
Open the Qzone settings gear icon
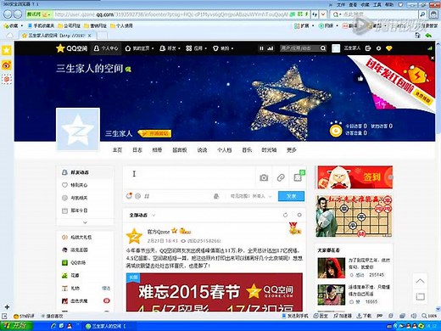[378, 48]
